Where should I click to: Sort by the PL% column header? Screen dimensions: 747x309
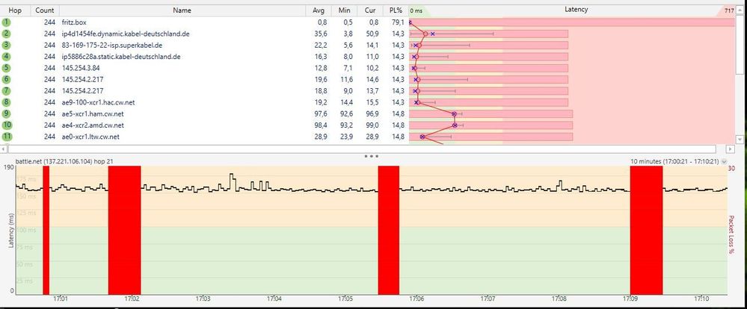click(x=396, y=10)
